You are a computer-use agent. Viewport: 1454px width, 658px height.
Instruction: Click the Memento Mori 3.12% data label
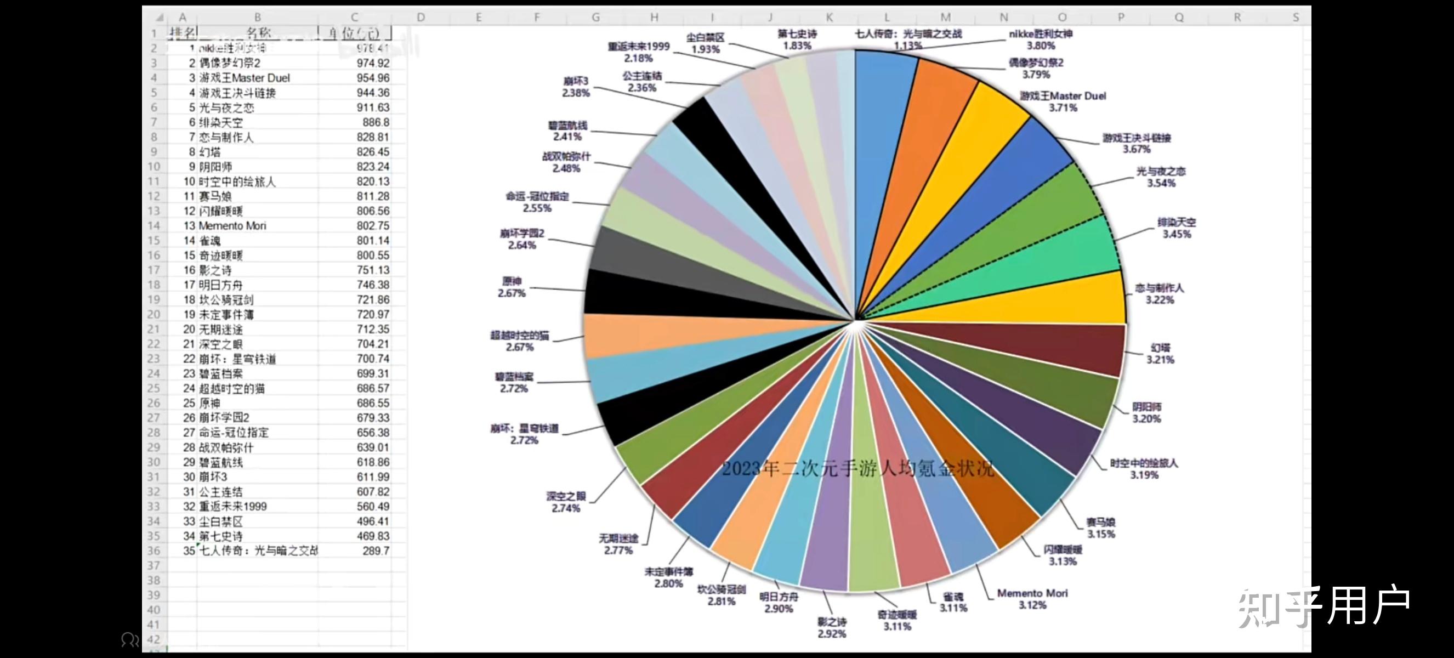point(1032,599)
